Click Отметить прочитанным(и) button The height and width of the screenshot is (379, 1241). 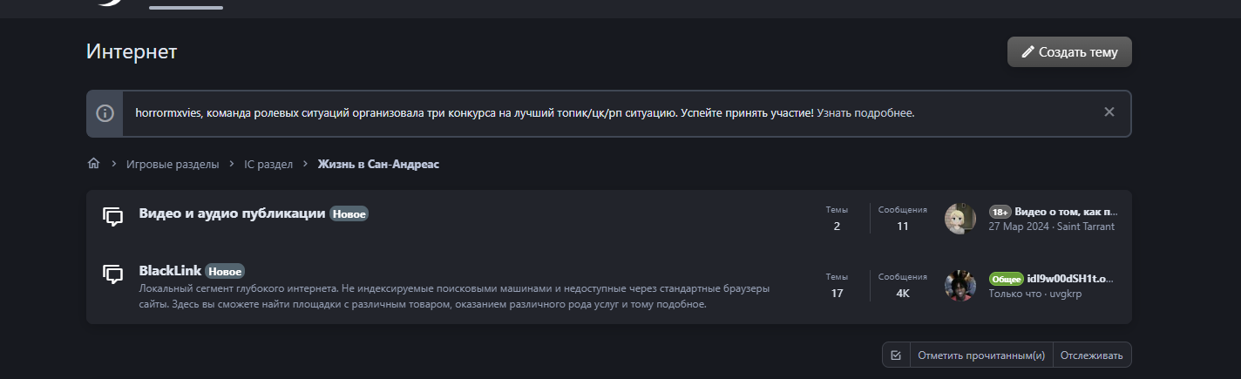981,355
